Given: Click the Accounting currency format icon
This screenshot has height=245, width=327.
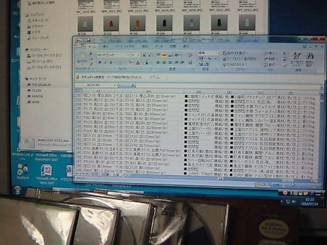Looking at the screenshot, I should [201, 59].
